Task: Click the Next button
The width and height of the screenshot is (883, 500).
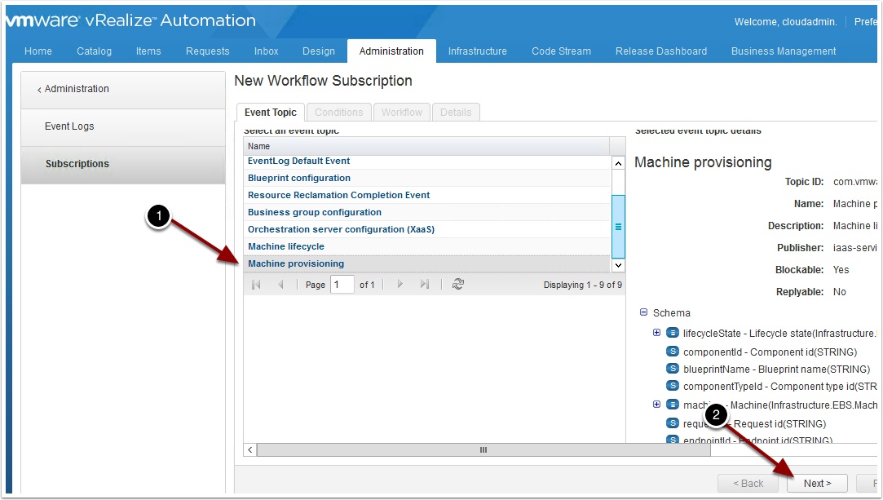Action: point(817,483)
